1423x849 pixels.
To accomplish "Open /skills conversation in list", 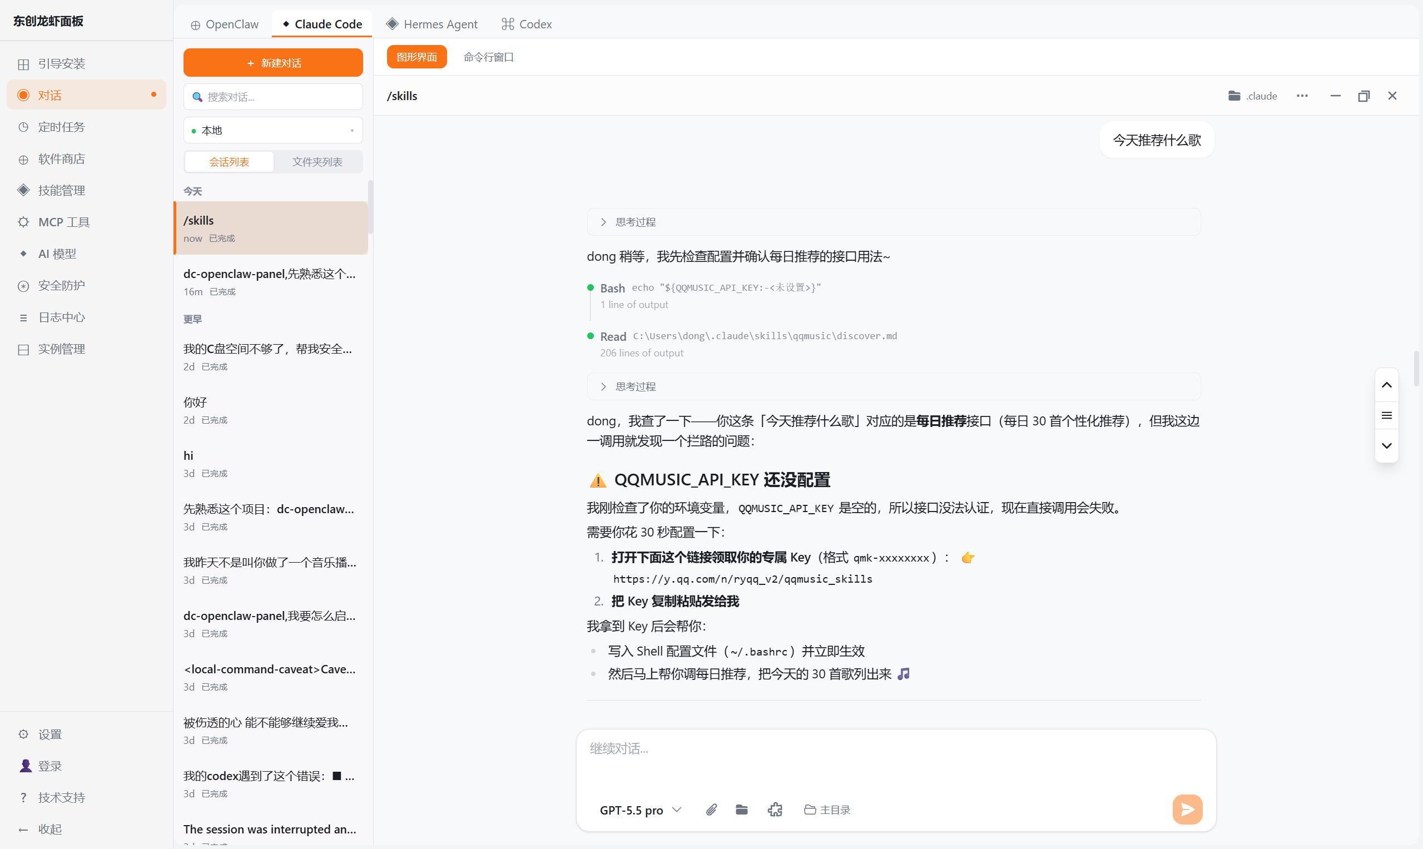I will [x=271, y=228].
